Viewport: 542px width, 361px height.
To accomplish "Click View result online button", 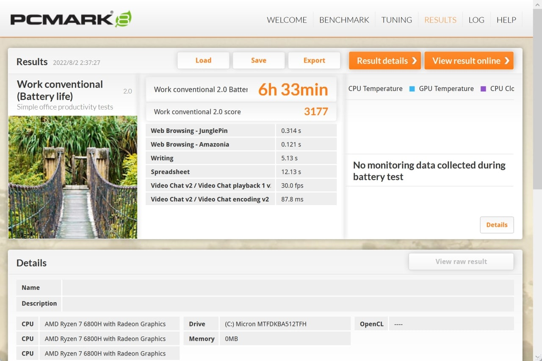I will coord(469,61).
